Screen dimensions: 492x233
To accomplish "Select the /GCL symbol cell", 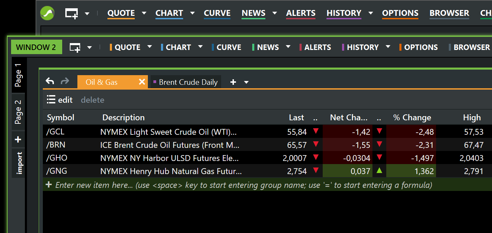I will (55, 132).
